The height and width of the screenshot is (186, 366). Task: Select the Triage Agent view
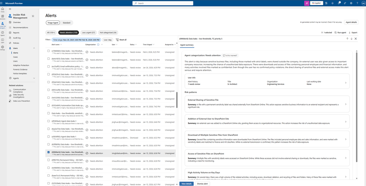(53, 23)
